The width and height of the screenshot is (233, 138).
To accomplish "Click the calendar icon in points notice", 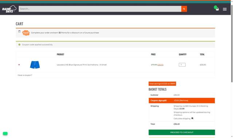I will [19, 32].
